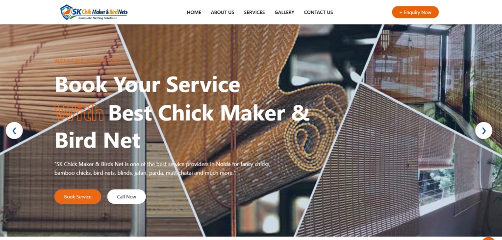Viewport: 502px width, 240px height.
Task: Click the Enquiry Now button
Action: tap(415, 12)
